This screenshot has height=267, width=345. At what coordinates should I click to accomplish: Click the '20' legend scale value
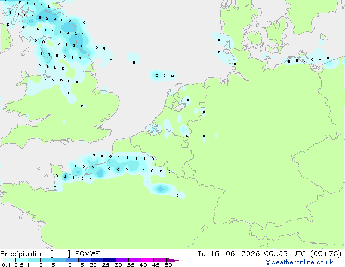93,265
